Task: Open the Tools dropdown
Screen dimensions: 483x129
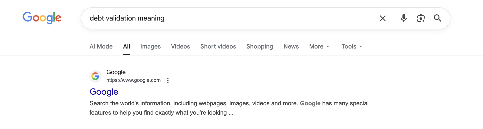Action: point(352,46)
